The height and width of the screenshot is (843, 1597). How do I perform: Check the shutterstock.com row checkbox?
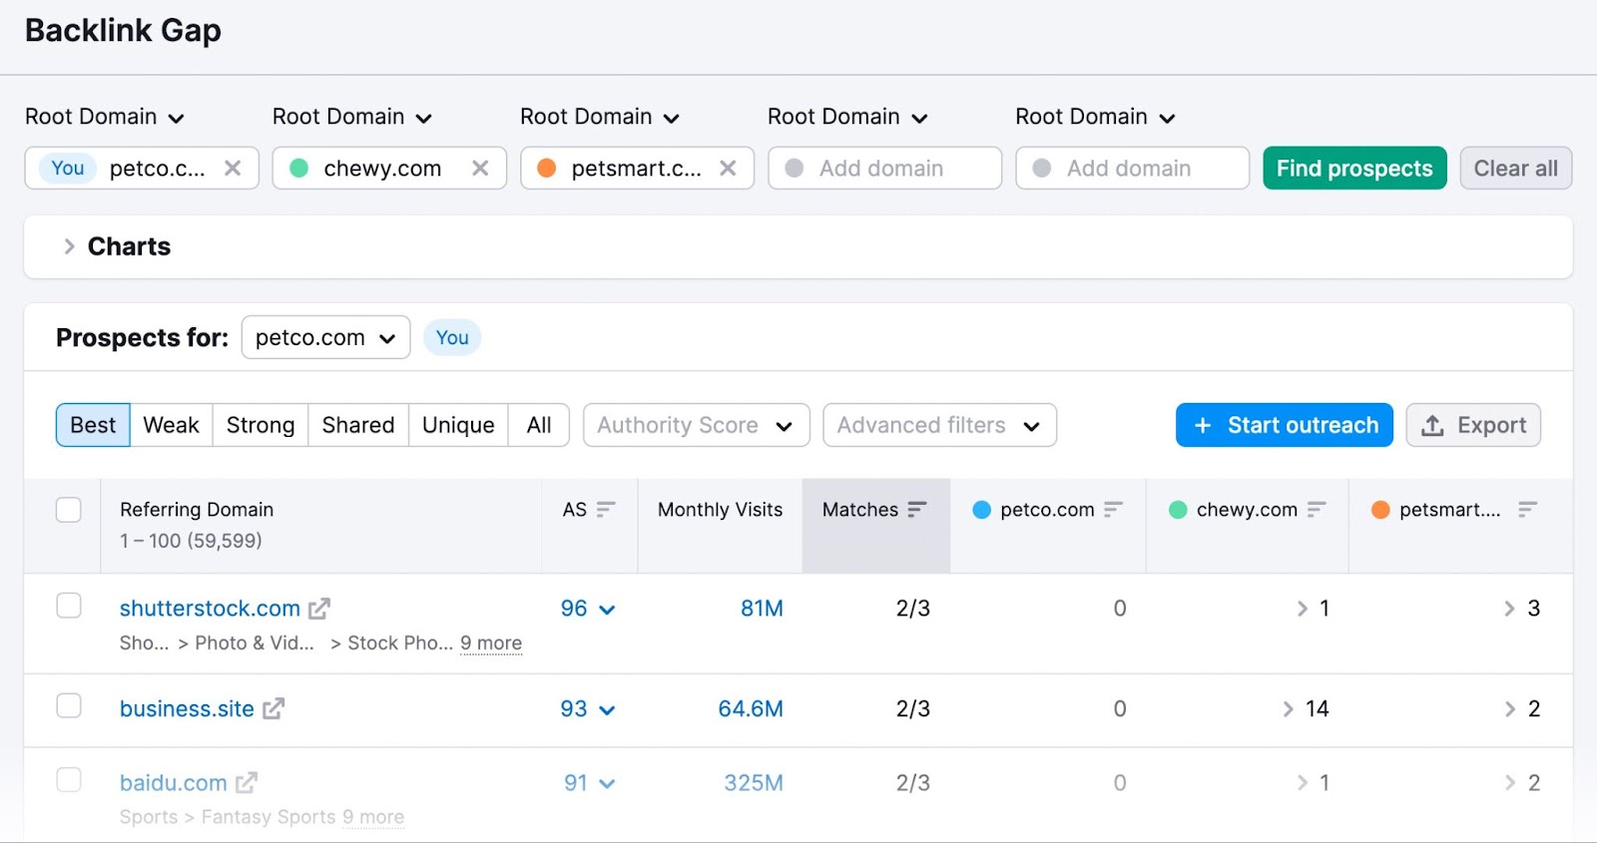[69, 606]
